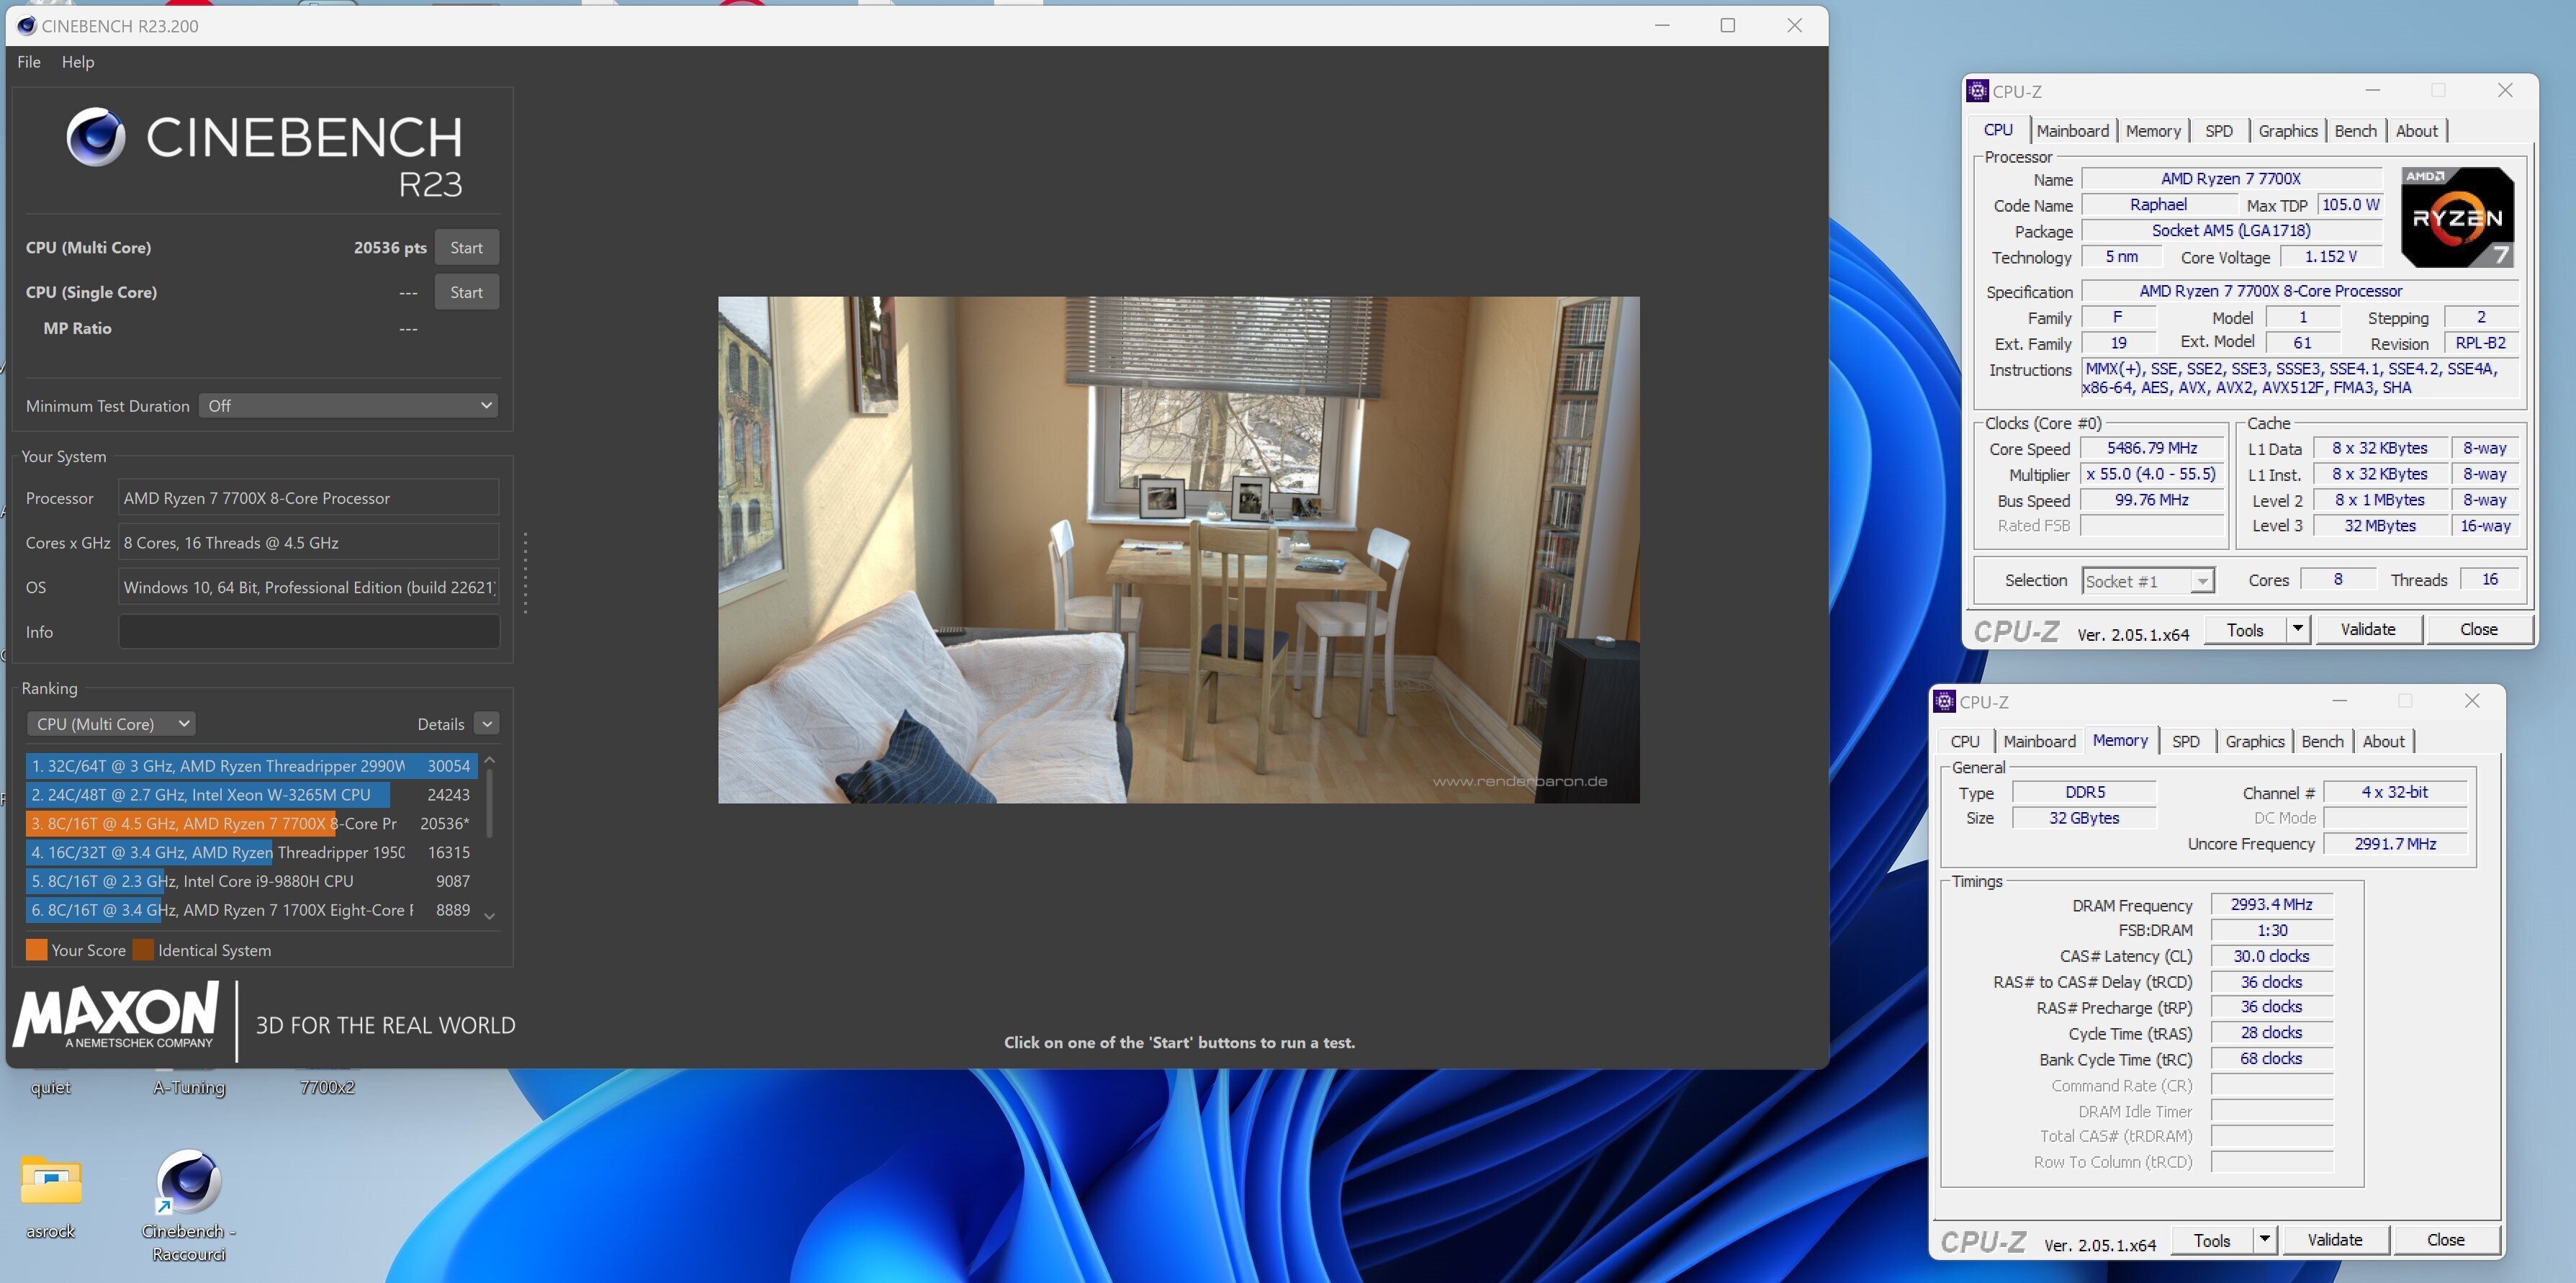Viewport: 2576px width, 1283px height.
Task: Open the asrock folder on the desktop
Action: coord(51,1180)
